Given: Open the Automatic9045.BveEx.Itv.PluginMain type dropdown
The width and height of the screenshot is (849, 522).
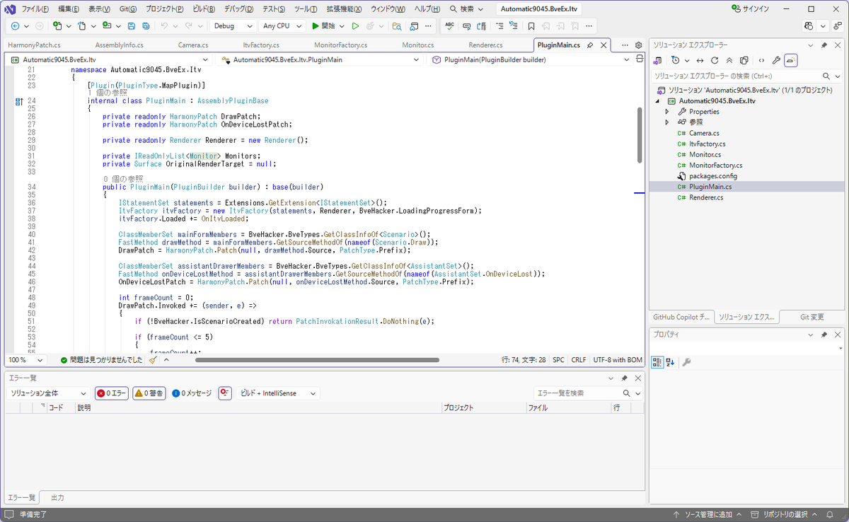Looking at the screenshot, I should (x=321, y=60).
